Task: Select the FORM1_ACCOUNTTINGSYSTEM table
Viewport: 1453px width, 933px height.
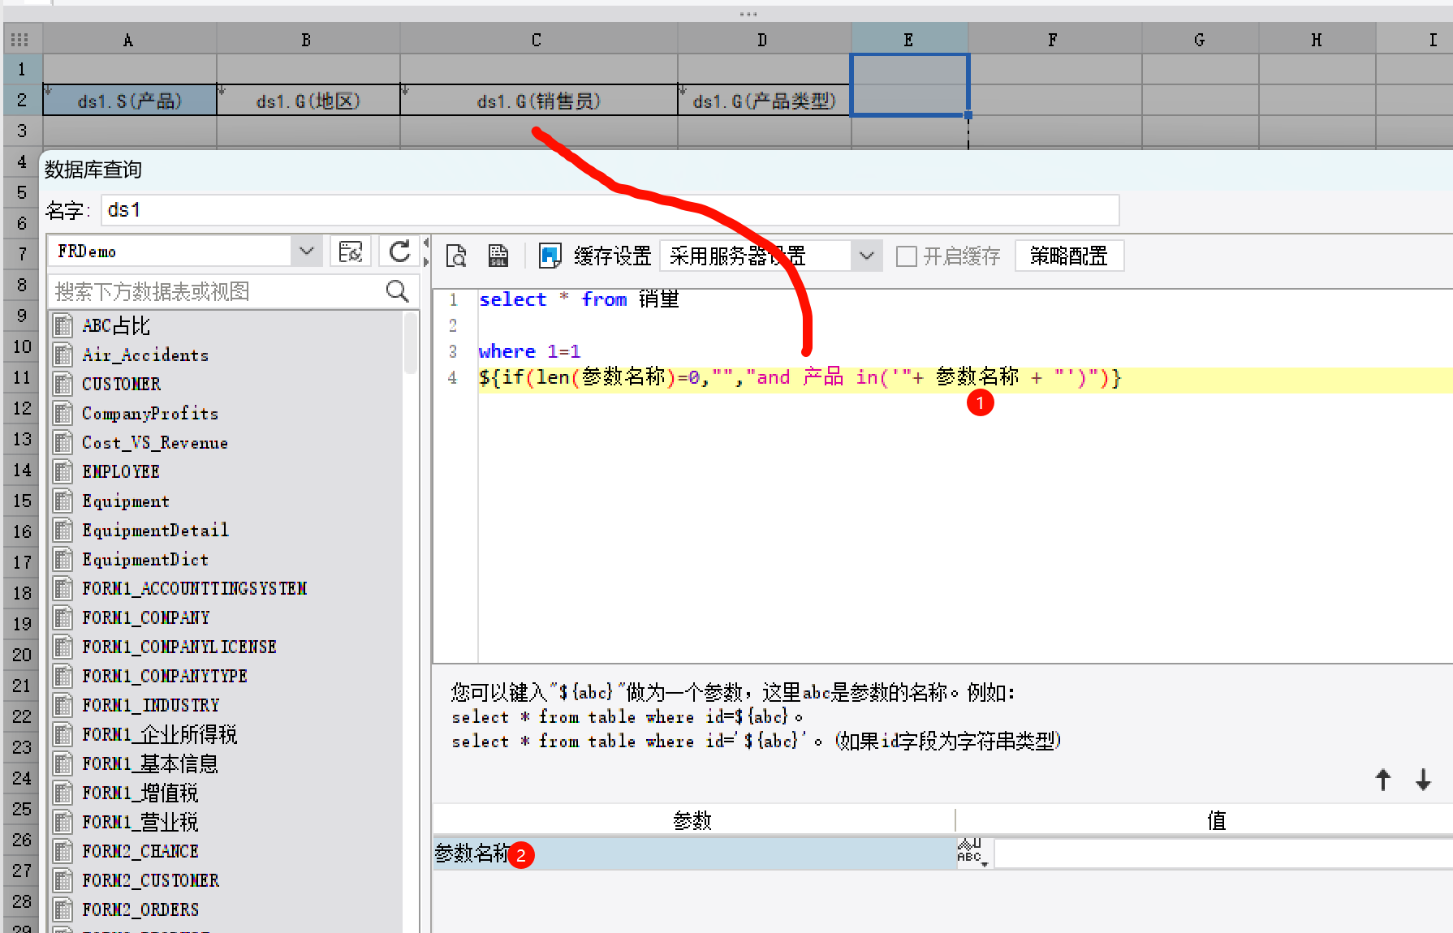Action: (195, 588)
